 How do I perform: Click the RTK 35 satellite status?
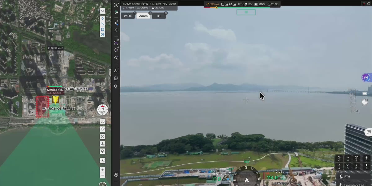(245, 4)
